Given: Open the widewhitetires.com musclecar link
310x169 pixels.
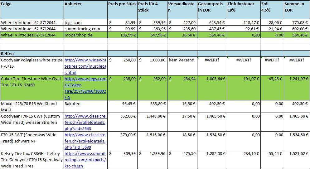Looking at the screenshot, I should tap(85, 66).
